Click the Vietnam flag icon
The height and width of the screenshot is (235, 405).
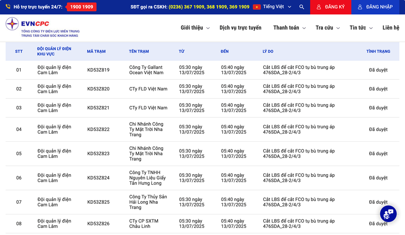click(257, 7)
